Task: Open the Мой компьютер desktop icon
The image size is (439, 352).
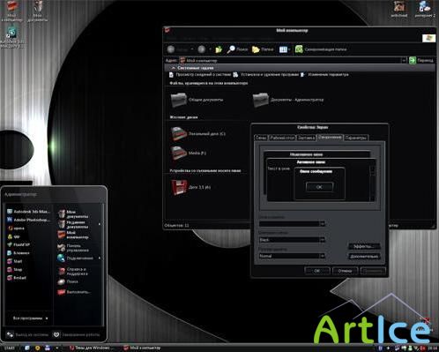Action: coord(11,11)
